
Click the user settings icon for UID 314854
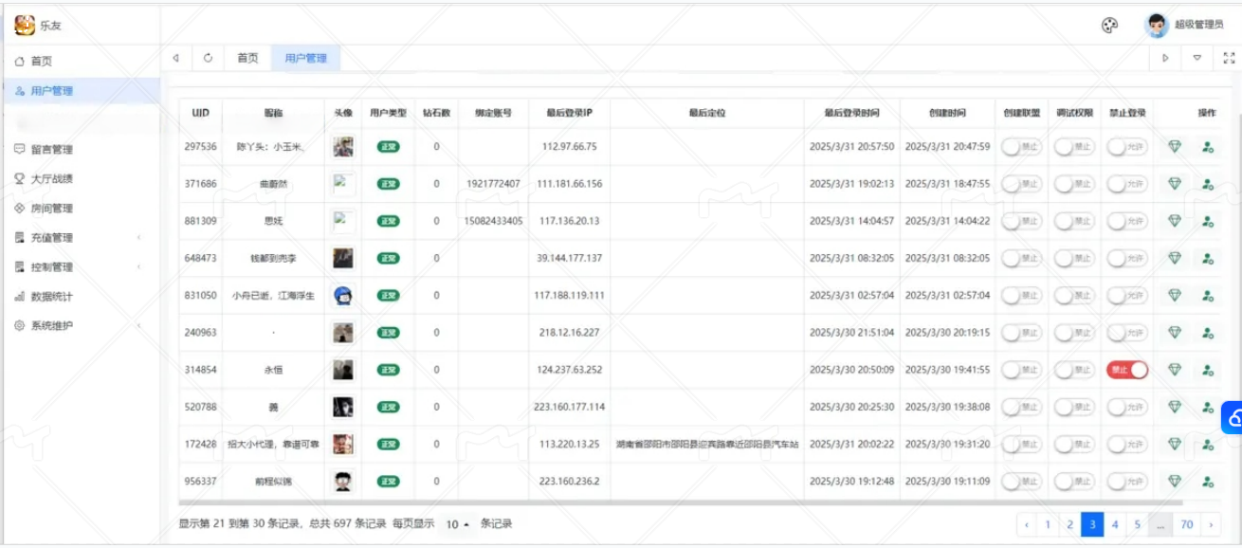(x=1207, y=370)
